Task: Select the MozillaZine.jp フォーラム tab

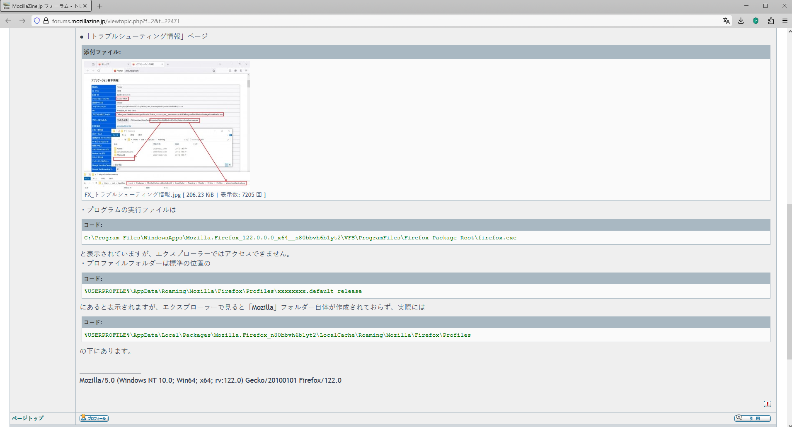Action: 46,6
